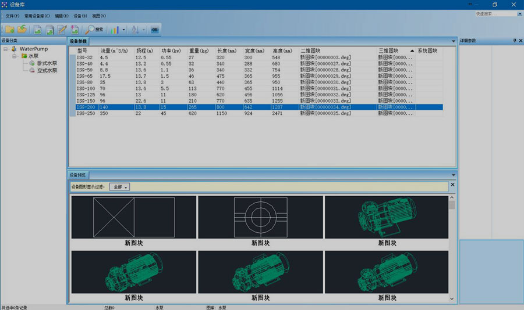The height and width of the screenshot is (310, 524).
Task: Collapse the WaterPump tree node
Action: pyautogui.click(x=5, y=49)
